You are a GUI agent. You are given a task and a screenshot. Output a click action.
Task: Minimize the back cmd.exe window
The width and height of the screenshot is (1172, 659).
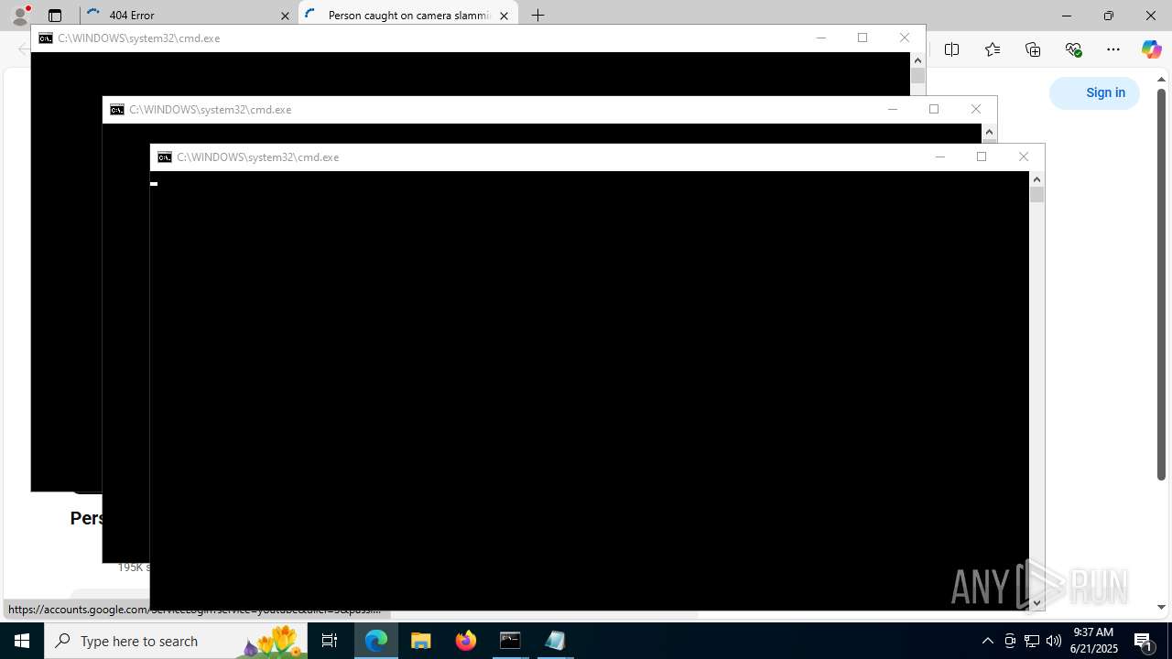tap(820, 38)
